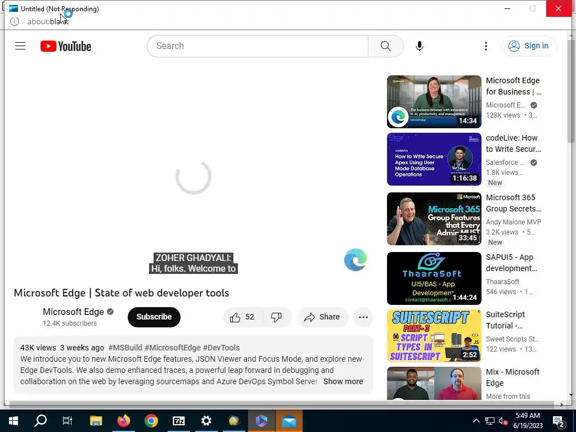Dislike the video with thumbs-down icon
576x432 pixels.
276,317
